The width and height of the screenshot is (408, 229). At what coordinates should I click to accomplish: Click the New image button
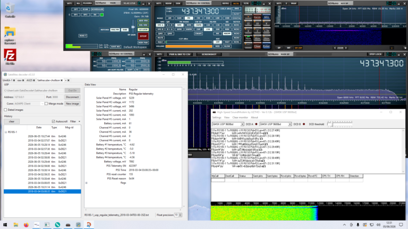[x=72, y=103]
